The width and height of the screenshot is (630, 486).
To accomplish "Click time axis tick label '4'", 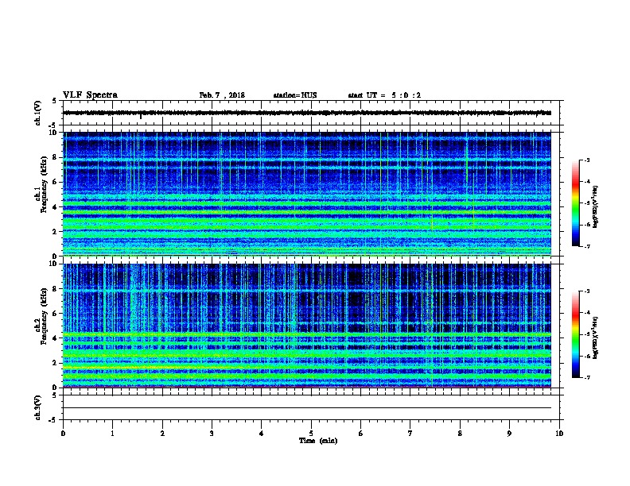I will 262,434.
